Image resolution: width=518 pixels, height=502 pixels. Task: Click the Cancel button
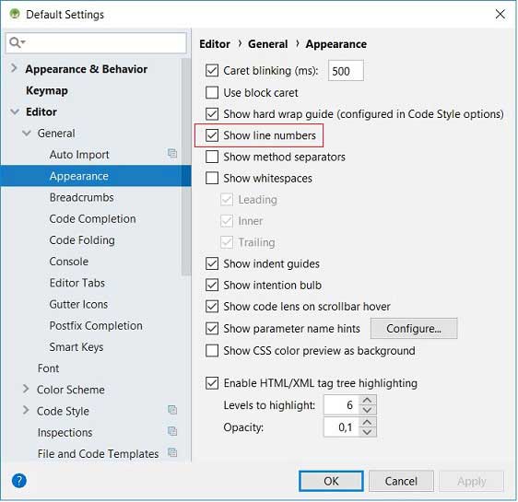click(401, 481)
